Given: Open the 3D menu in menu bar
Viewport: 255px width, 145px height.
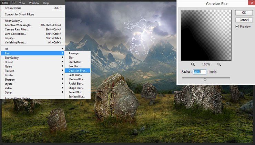Looking at the screenshot, I should coord(14,3).
